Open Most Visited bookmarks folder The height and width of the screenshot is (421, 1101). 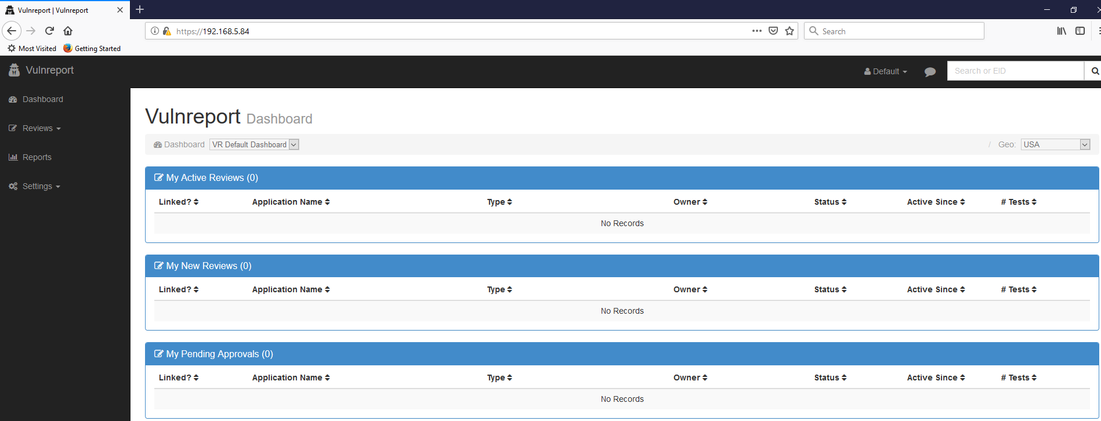pyautogui.click(x=32, y=48)
